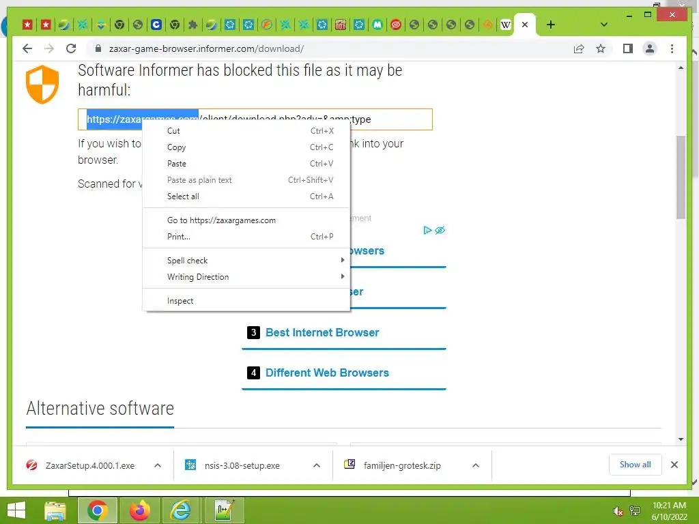Click the scrollbar up arrow
699x524 pixels.
click(x=681, y=68)
